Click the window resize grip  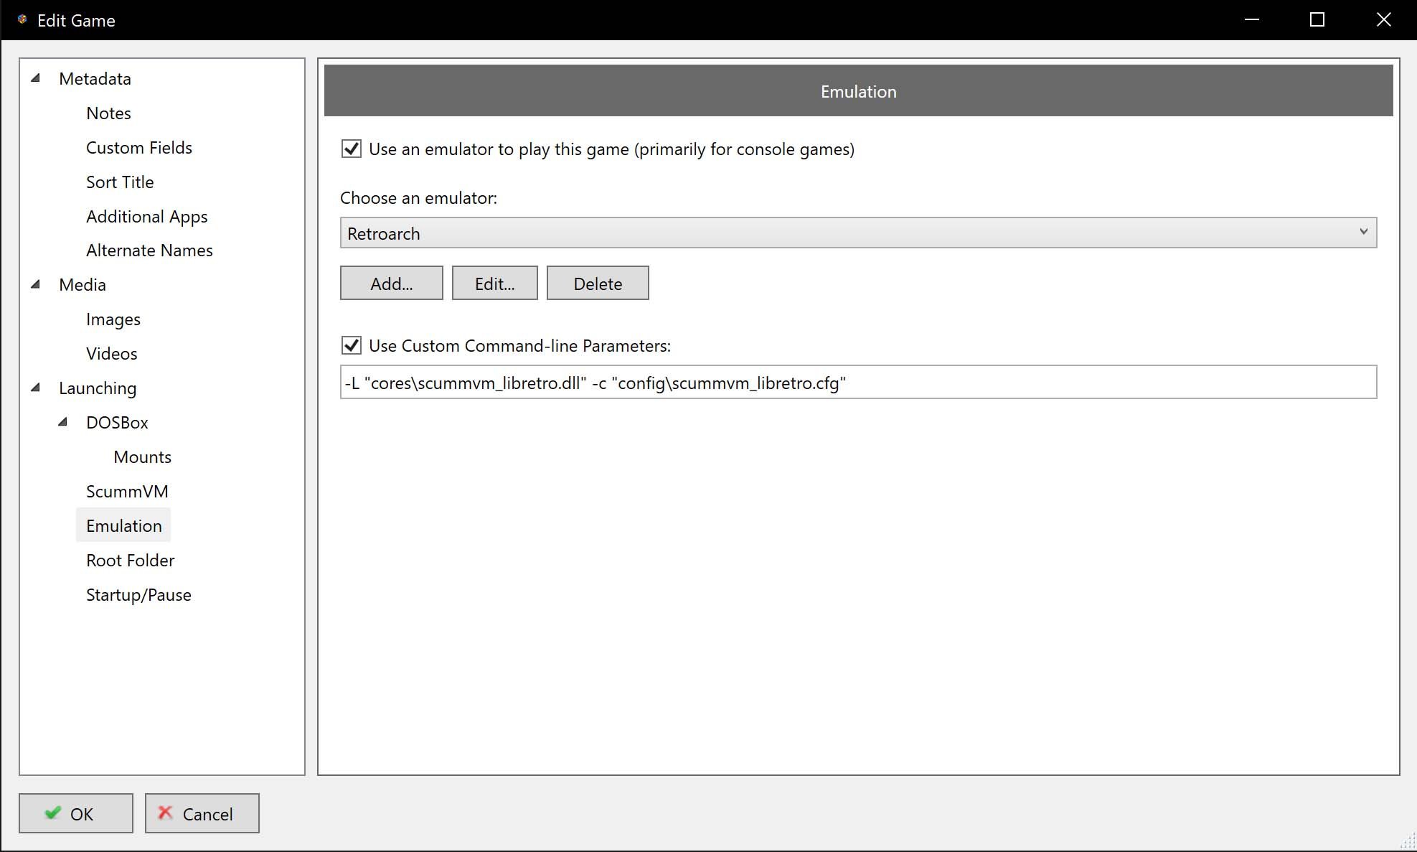point(1408,842)
